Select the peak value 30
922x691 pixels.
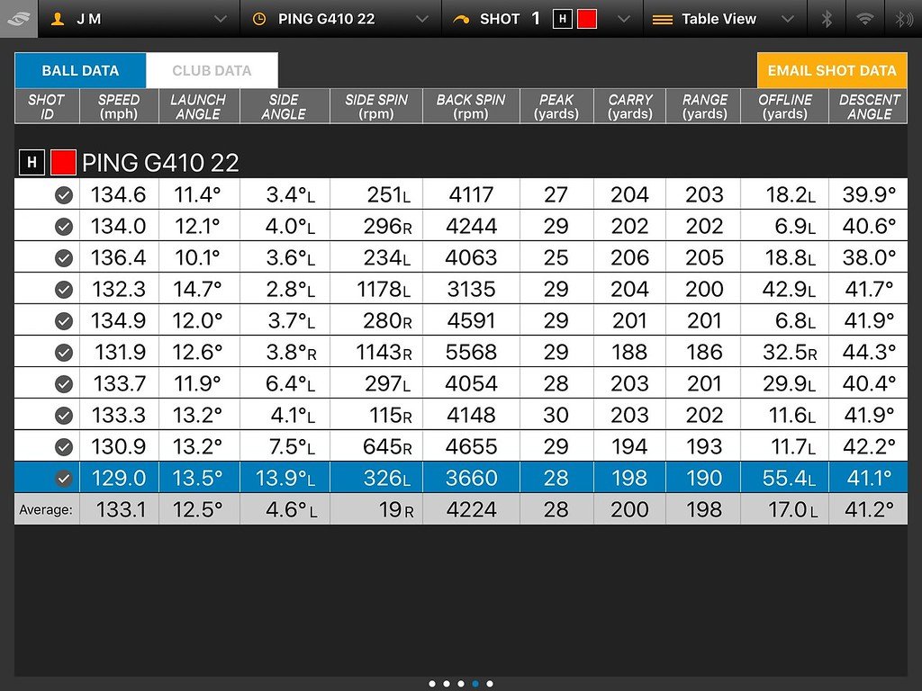click(x=556, y=415)
